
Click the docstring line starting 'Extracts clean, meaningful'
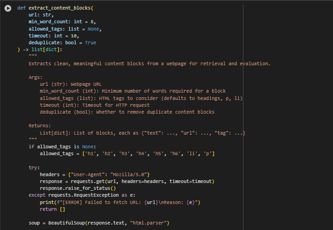[x=150, y=63]
